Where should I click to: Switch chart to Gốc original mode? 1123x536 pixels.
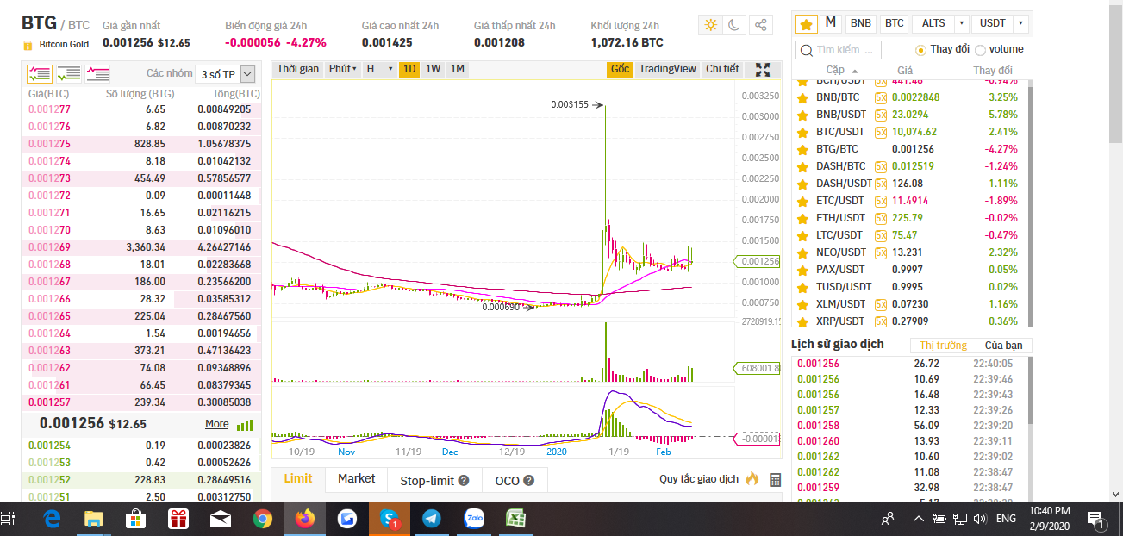tap(620, 69)
